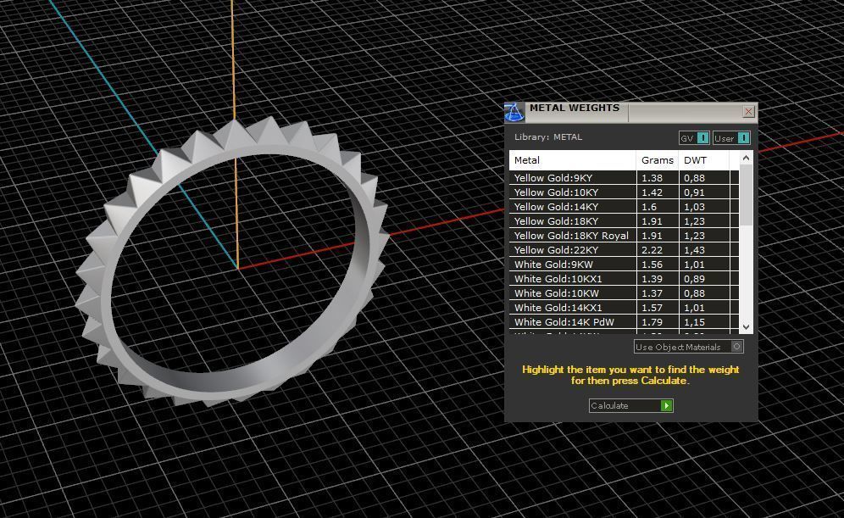
Task: Select White Gold:10KW row
Action: pos(624,293)
